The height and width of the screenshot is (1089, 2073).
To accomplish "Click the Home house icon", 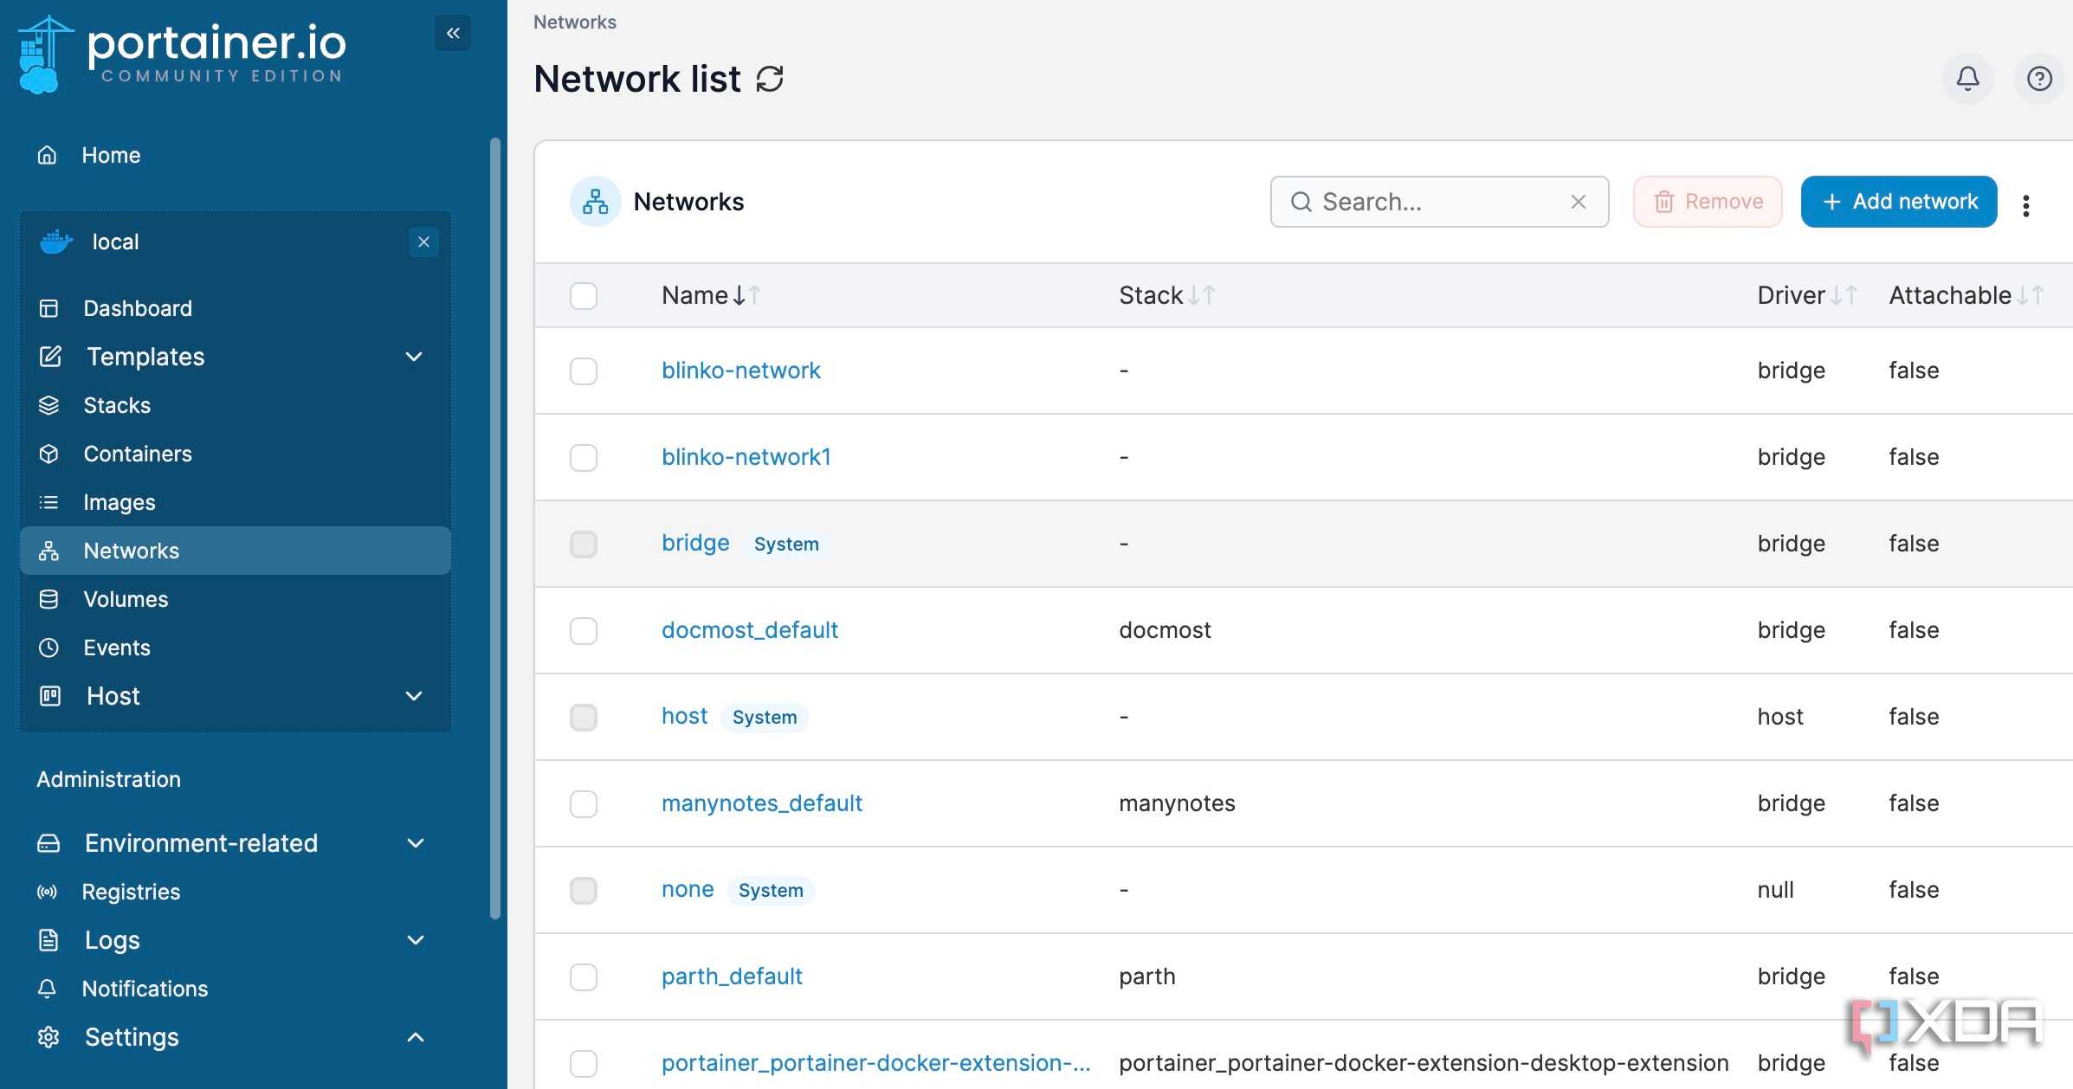I will (48, 155).
